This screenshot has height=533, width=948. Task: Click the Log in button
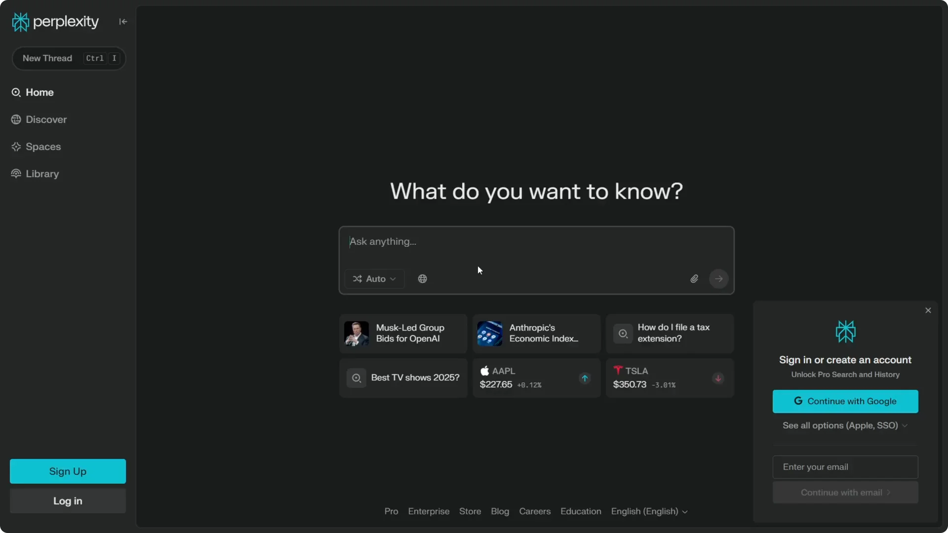click(x=67, y=501)
